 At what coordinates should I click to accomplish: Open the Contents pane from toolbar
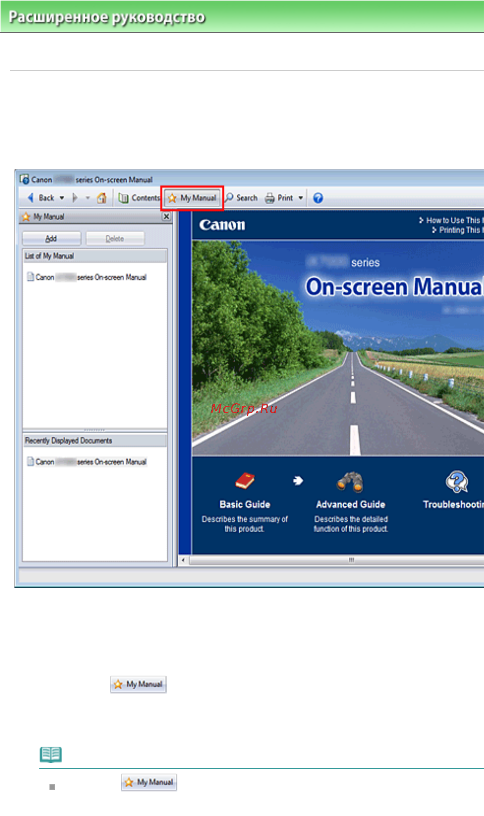[x=139, y=198]
